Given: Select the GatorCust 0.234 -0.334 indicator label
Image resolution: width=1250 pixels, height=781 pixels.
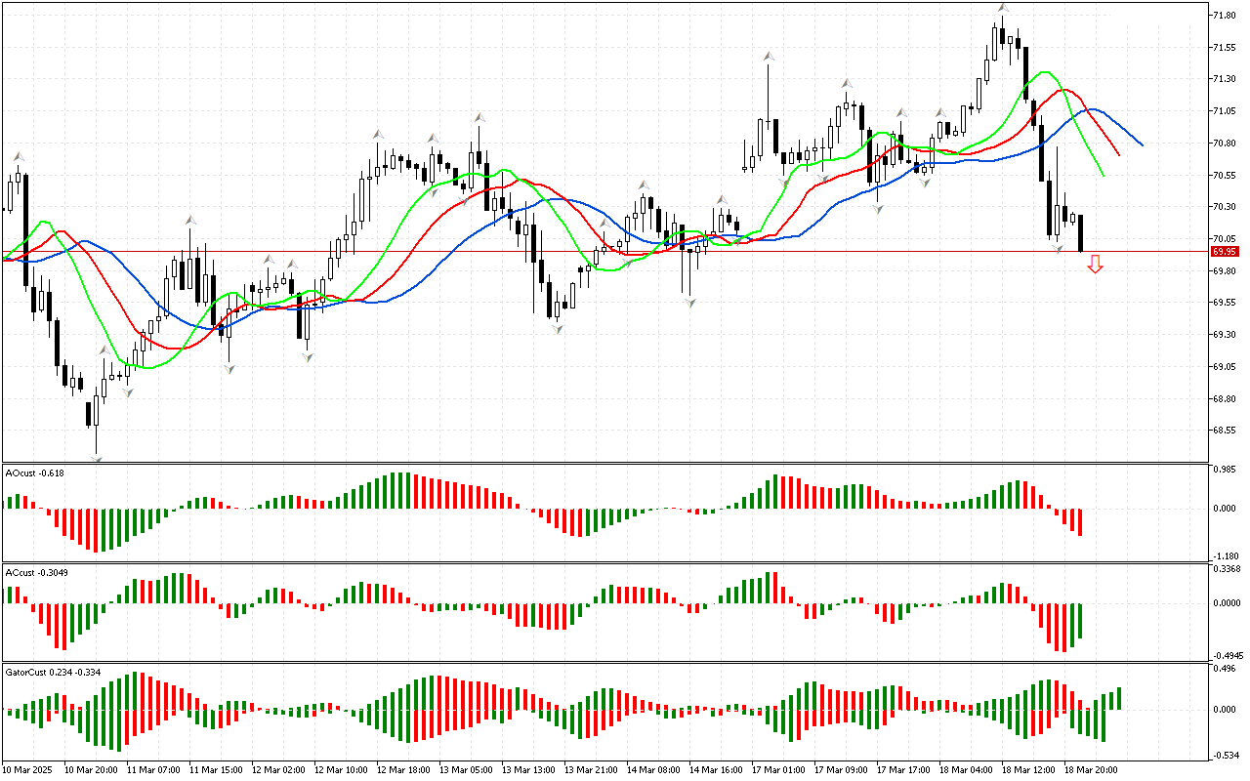Looking at the screenshot, I should tap(54, 672).
